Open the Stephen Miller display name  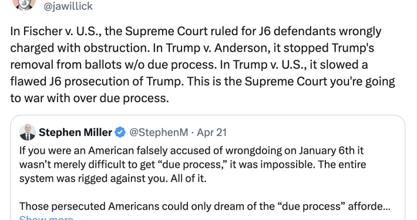point(76,133)
